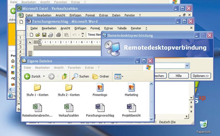This screenshot has width=220, height=136.
Task: Click the New document icon in Word toolbar
Action: coord(31,35)
